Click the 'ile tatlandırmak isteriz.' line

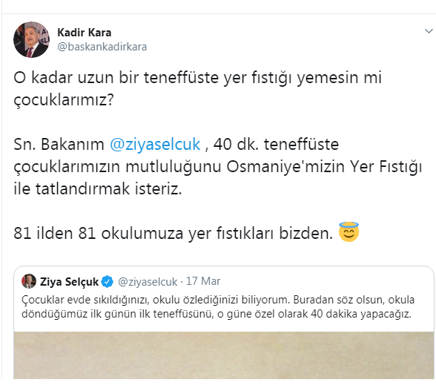coord(98,188)
